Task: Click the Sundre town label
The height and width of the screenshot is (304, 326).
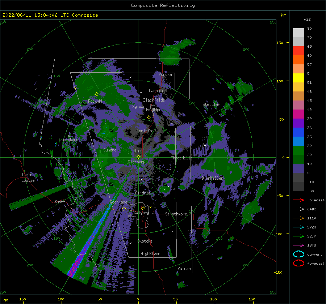Action: (x=110, y=150)
